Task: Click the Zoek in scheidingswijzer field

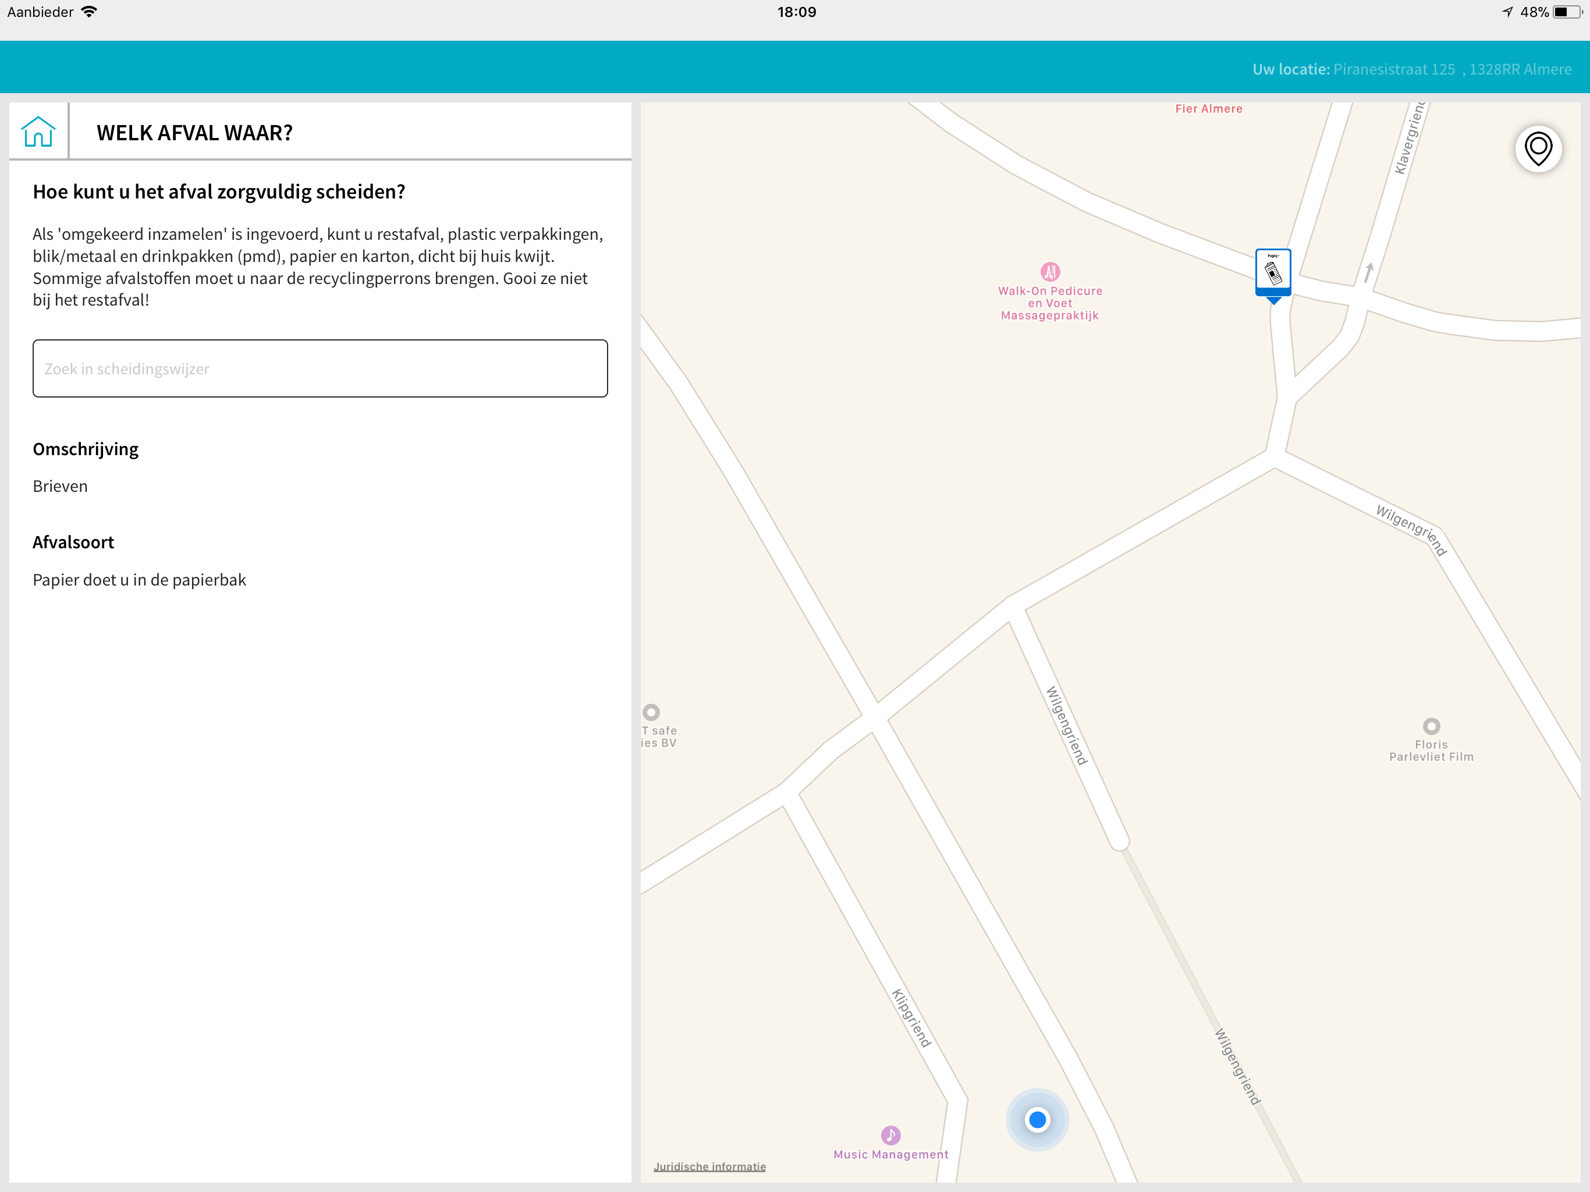Action: [x=320, y=368]
